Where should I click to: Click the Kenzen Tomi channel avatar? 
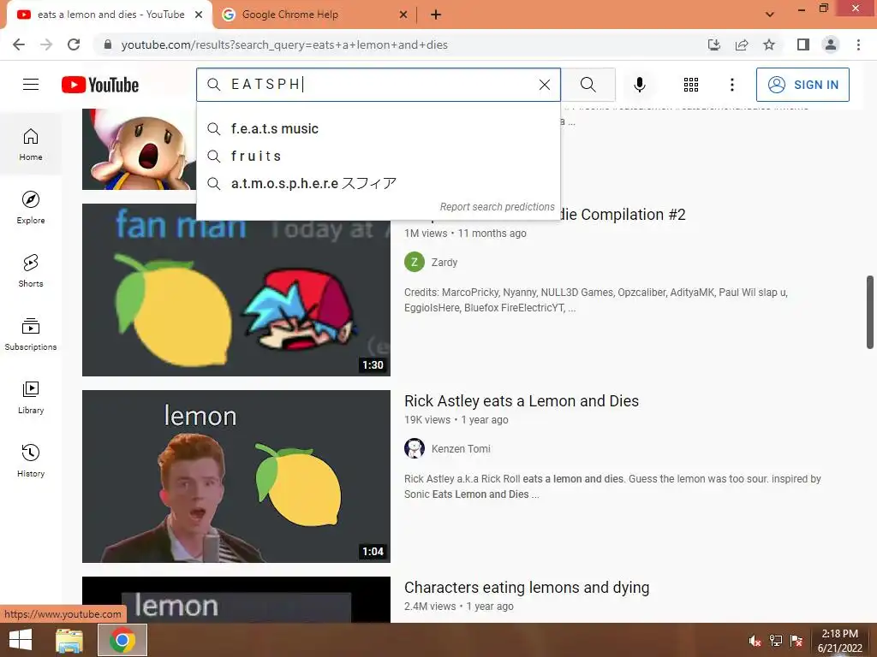(415, 448)
